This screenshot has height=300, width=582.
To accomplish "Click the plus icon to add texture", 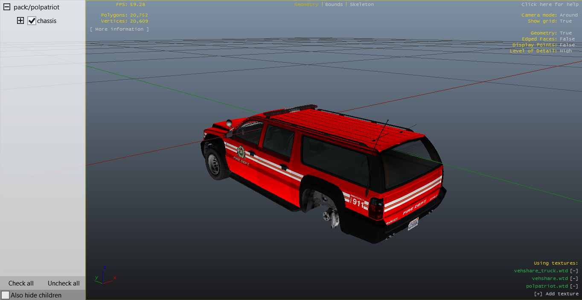I will (538, 294).
